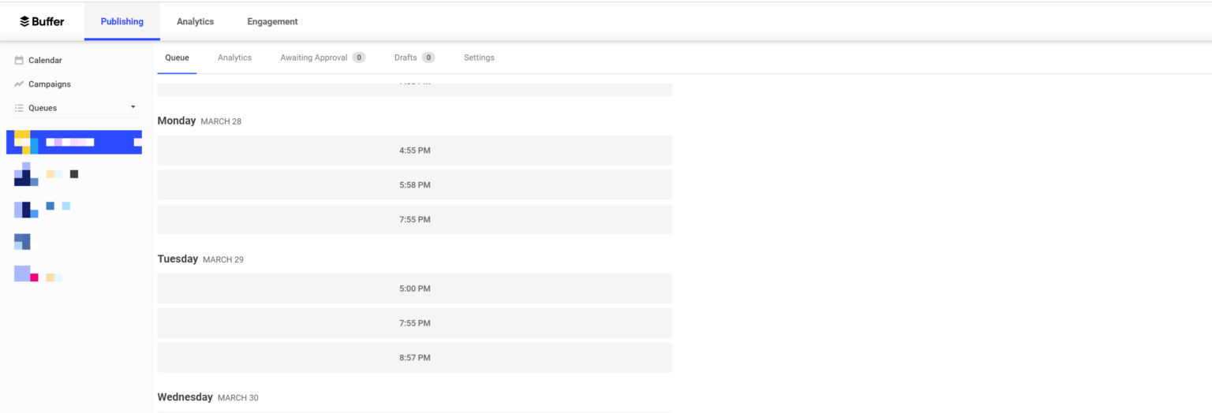This screenshot has width=1212, height=413.
Task: Choose the second pixelated channel avatar
Action: tap(26, 174)
